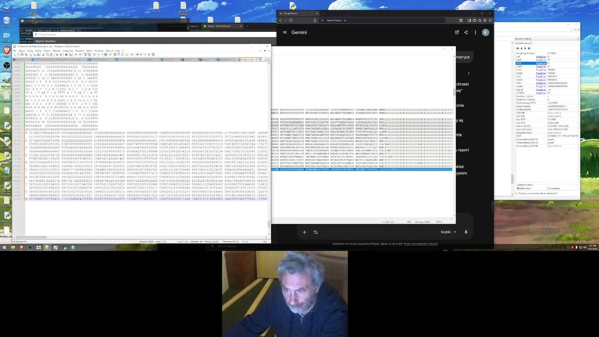Viewport: 599px width, 337px height.
Task: Step to previous byte in Inspektor danych
Action: point(521,48)
